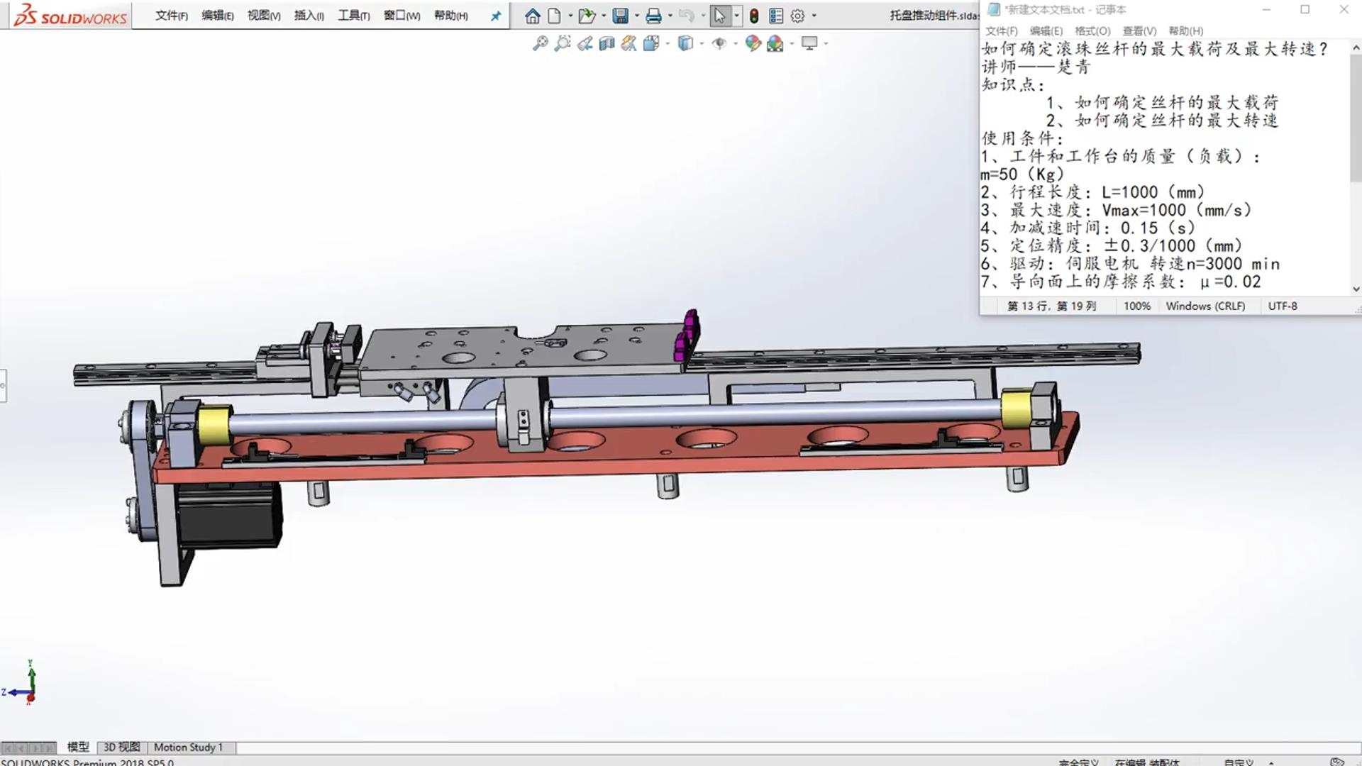
Task: Open an existing file
Action: click(586, 16)
